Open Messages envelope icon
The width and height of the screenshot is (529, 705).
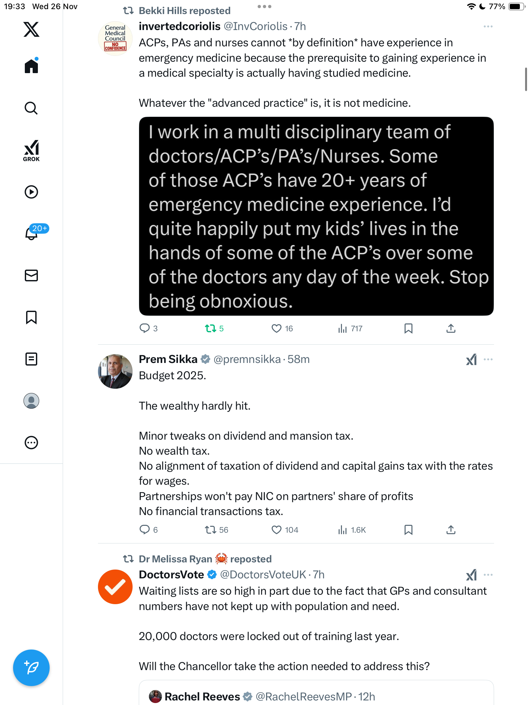(x=31, y=275)
